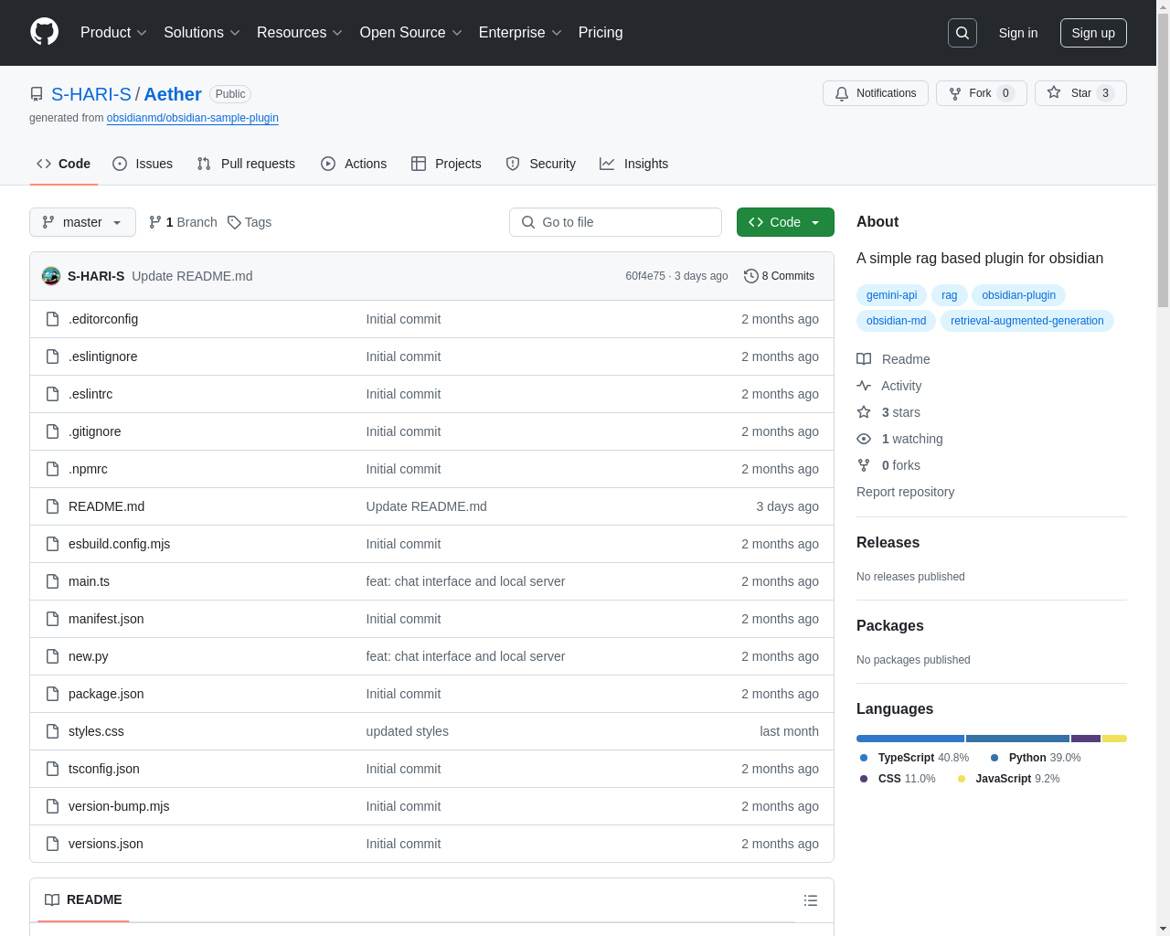The image size is (1170, 936).
Task: Open obsidianmd/obsidian-sample-plugin template link
Action: pos(193,118)
